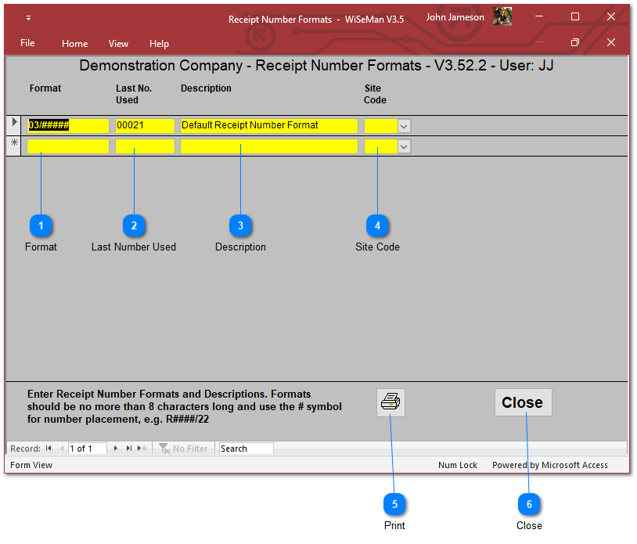Open the View menu
637x544 pixels.
(x=118, y=44)
